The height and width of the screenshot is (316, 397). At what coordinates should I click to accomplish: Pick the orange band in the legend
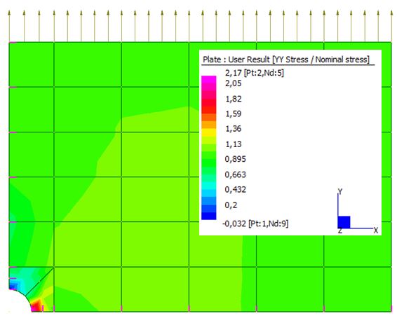pos(208,125)
